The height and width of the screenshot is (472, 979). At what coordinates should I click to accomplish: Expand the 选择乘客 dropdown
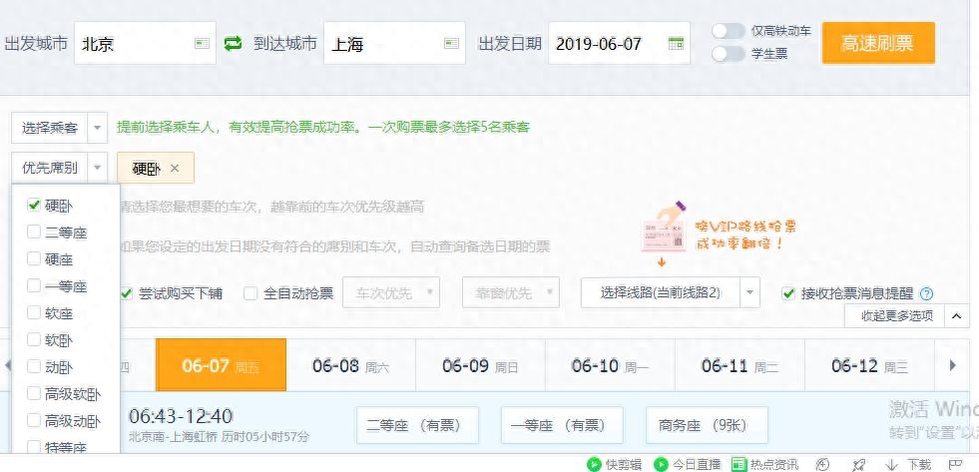point(98,128)
